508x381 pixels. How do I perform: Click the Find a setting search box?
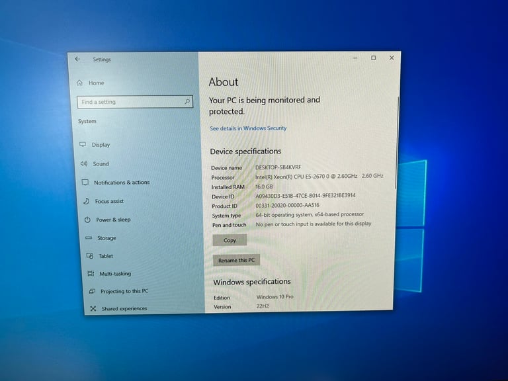(135, 102)
